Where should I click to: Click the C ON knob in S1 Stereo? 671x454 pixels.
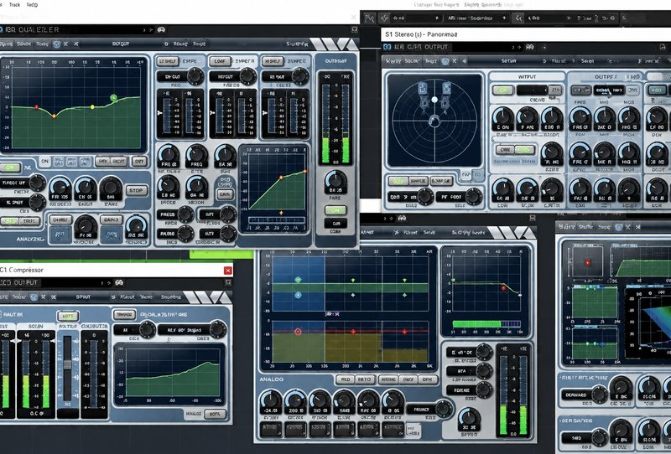click(502, 118)
